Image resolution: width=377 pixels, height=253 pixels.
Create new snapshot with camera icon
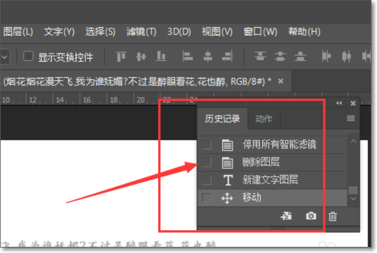click(x=311, y=216)
